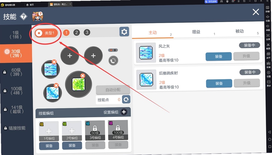Remove the green skill from center slot
The image size is (272, 155).
tap(83, 75)
